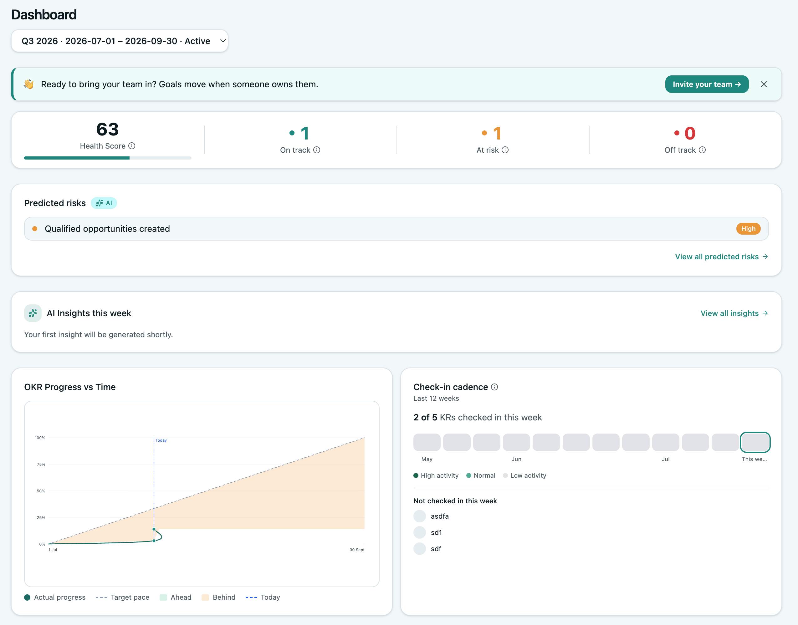798x625 pixels.
Task: Open the Q3 2026 period dropdown
Action: click(120, 41)
